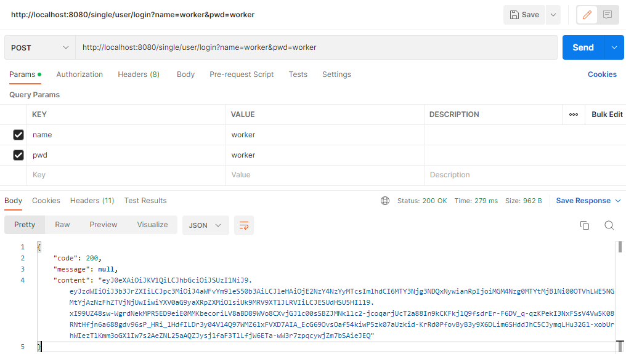Open the Save options arrow

[553, 15]
